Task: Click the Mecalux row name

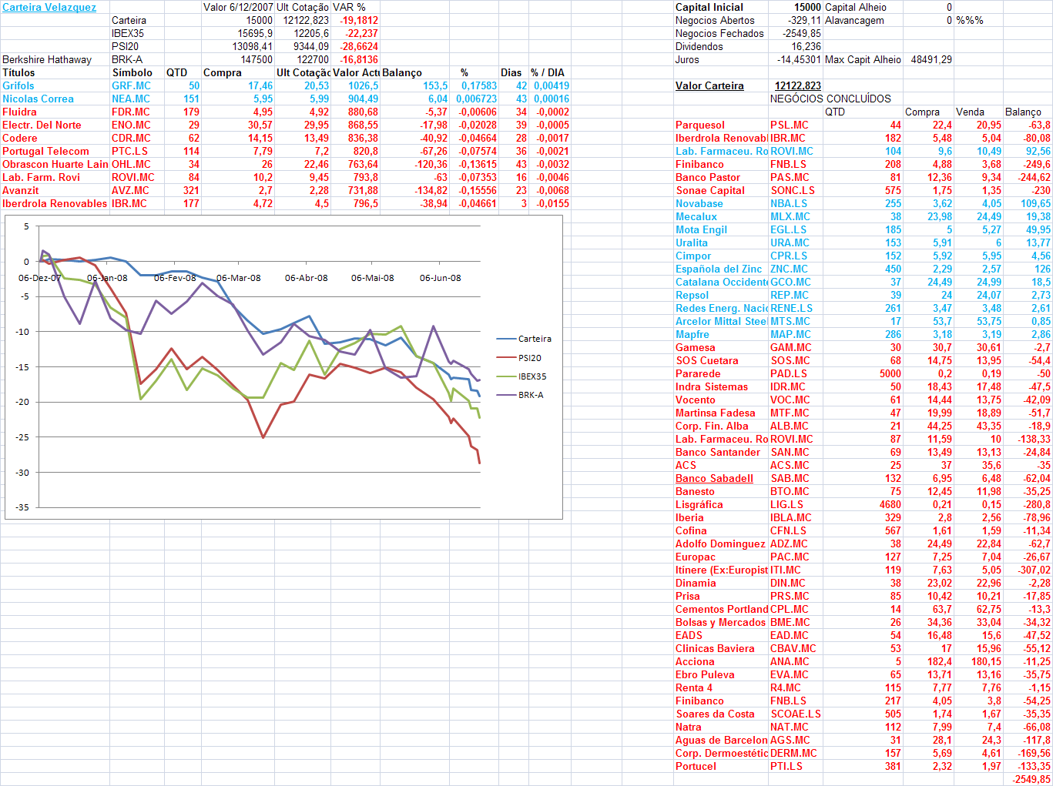Action: [696, 217]
